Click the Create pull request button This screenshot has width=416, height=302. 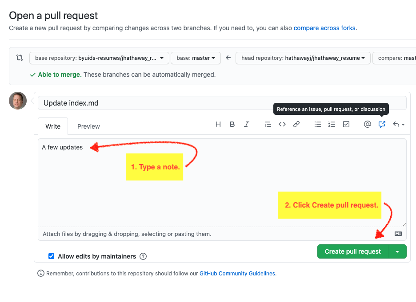tap(352, 251)
